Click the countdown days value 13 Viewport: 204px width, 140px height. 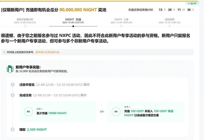point(160,10)
